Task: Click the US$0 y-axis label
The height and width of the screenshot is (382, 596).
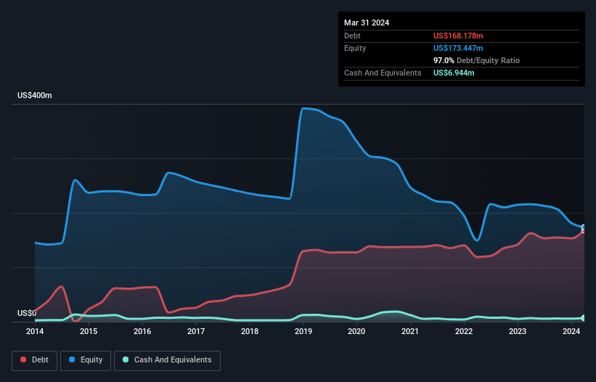Action: coord(27,313)
